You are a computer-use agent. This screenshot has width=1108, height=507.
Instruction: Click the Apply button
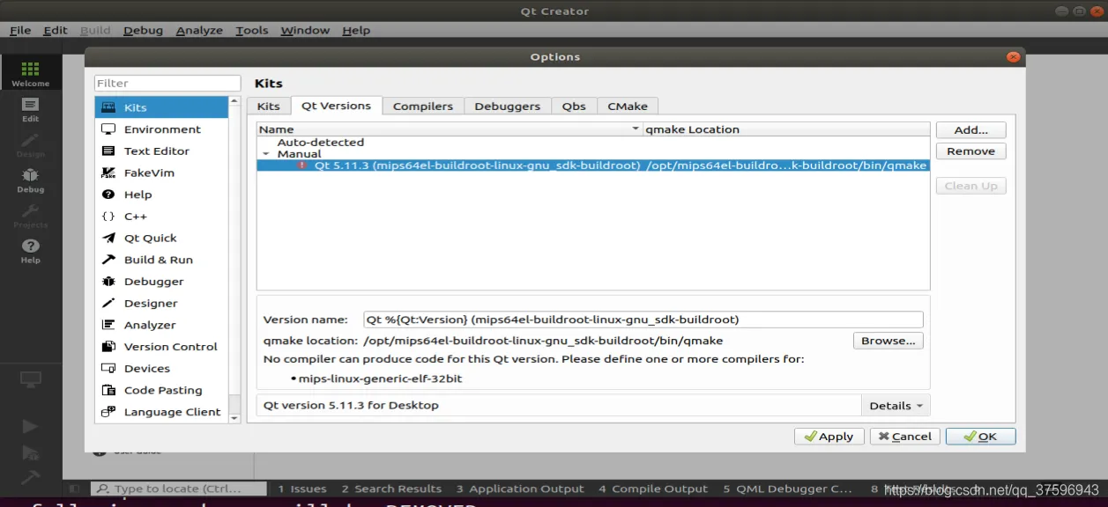[829, 437]
